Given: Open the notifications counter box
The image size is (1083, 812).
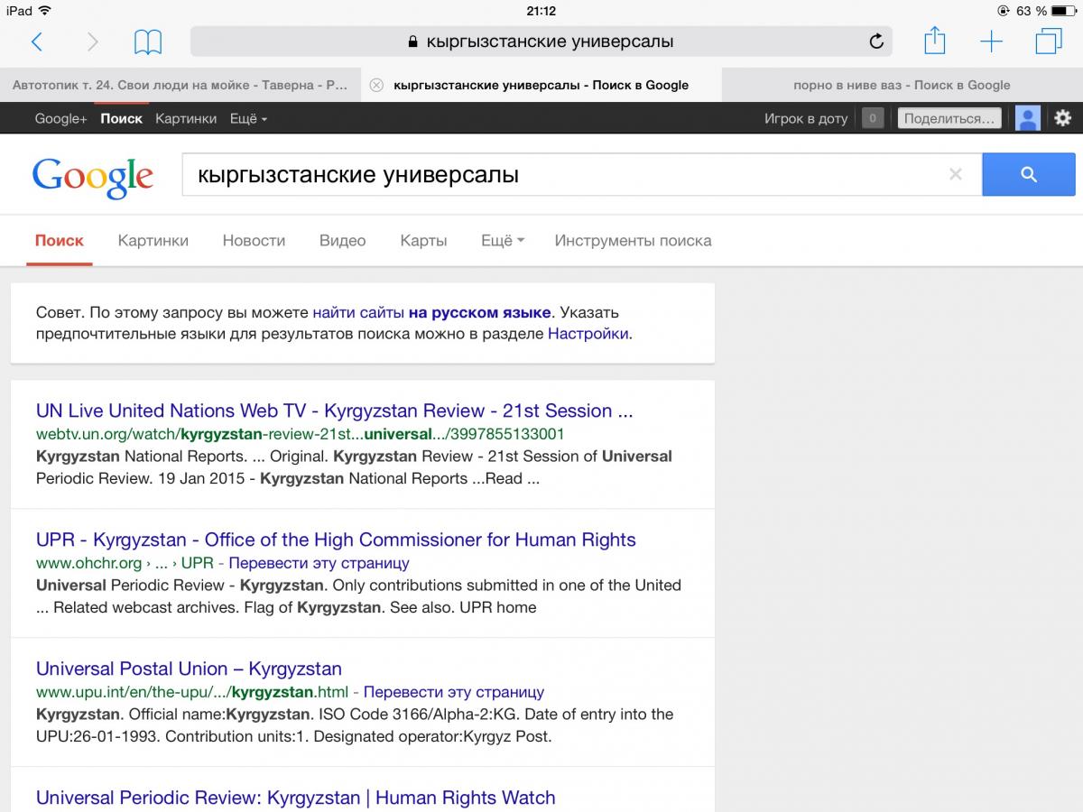Looking at the screenshot, I should point(873,118).
